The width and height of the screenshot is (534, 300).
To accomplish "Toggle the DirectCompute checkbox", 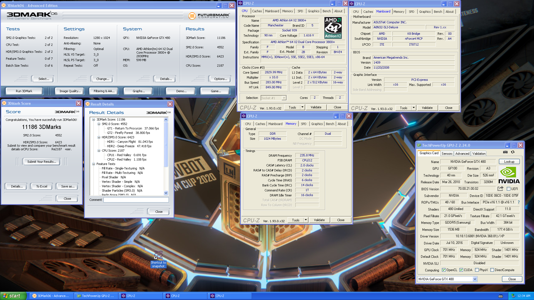I will point(492,270).
